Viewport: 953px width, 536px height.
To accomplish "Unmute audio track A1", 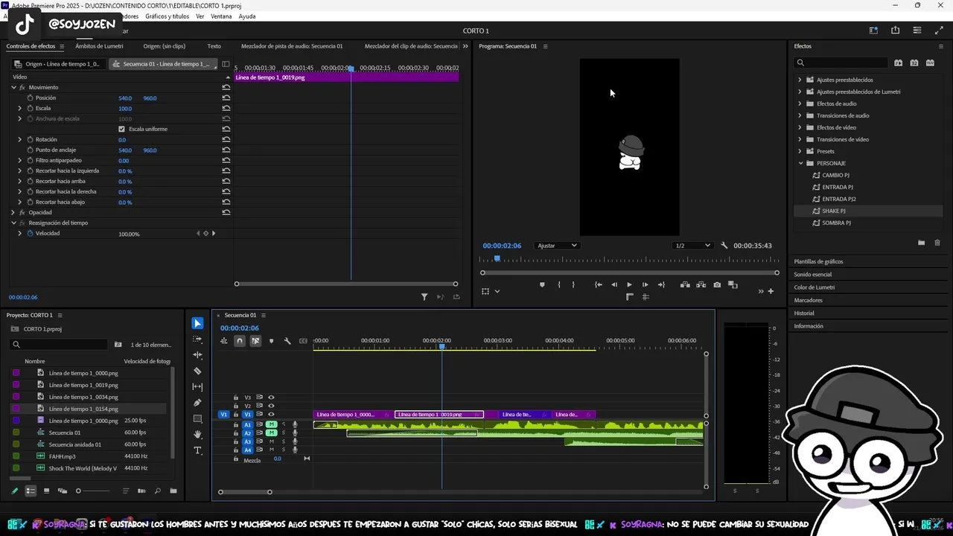I will point(272,424).
